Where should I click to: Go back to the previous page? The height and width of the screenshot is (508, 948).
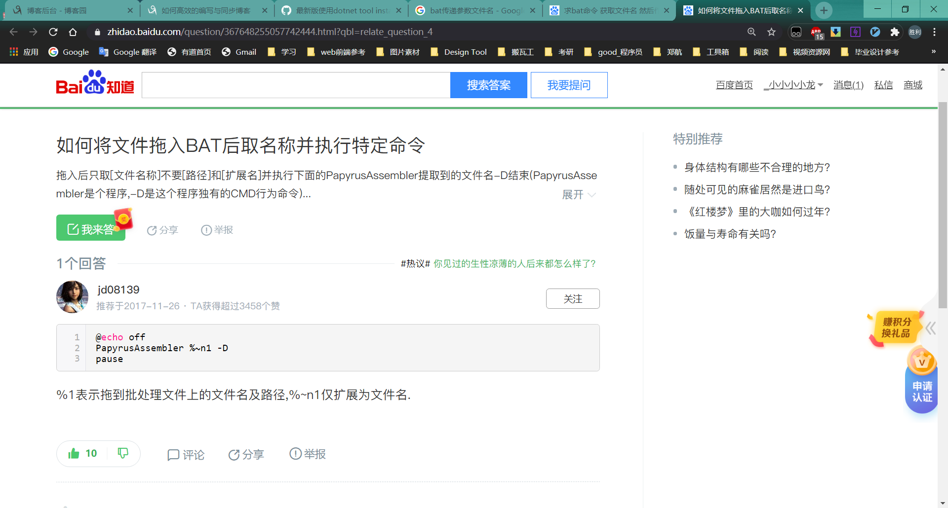[x=13, y=32]
